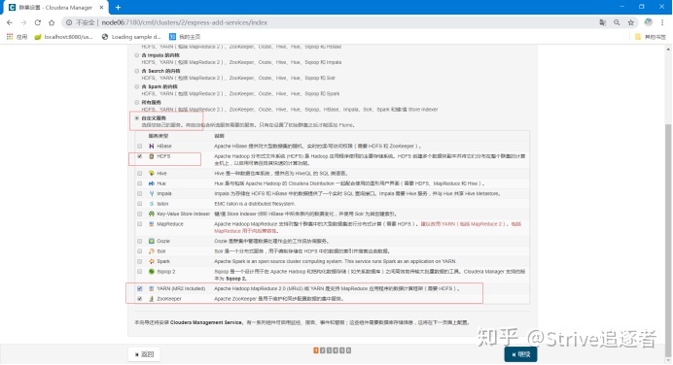This screenshot has height=365, width=673.
Task: Click the Spark star icon
Action: tap(151, 261)
